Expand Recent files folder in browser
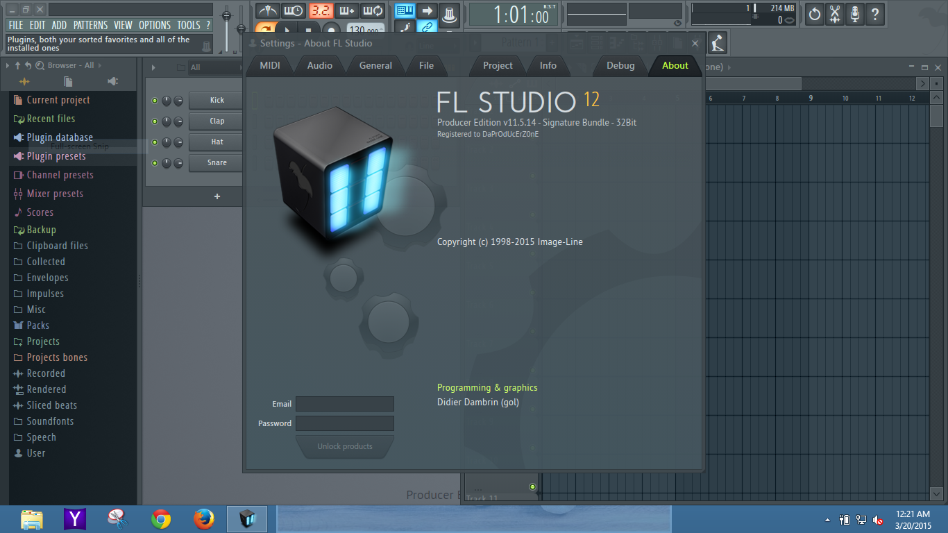 pyautogui.click(x=44, y=119)
